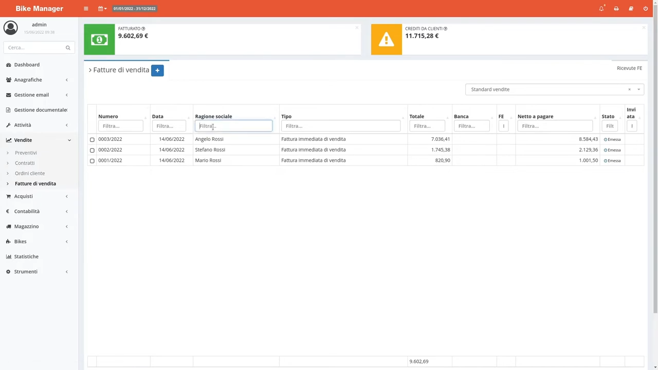Open Dashboard in the sidebar
The image size is (658, 370).
(27, 65)
